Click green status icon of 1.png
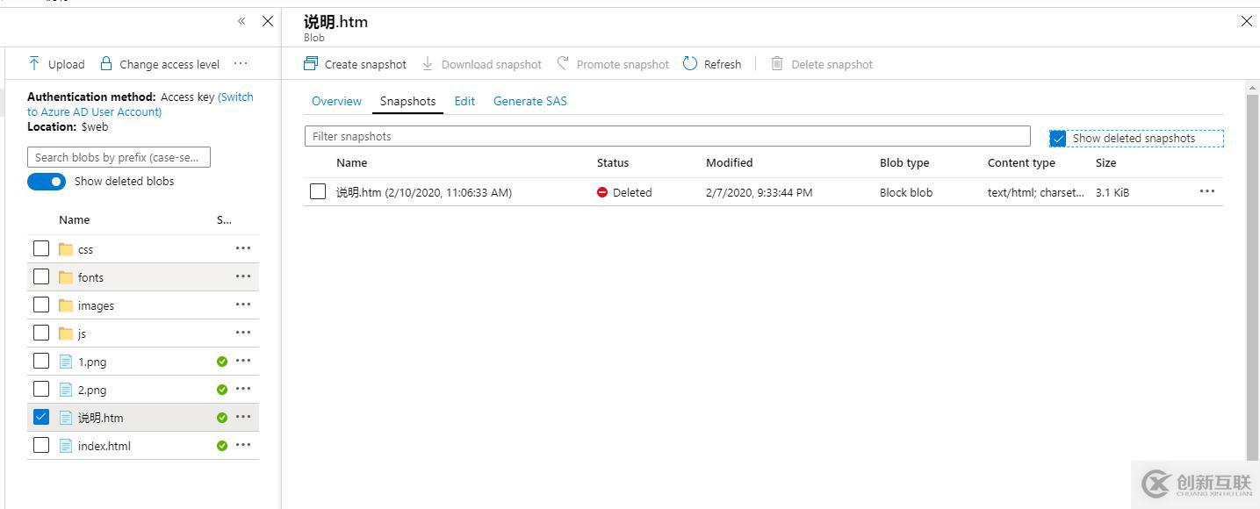 click(222, 362)
